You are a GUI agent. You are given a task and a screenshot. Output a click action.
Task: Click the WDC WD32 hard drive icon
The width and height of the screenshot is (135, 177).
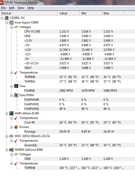11,136
